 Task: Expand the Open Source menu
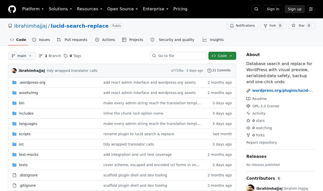pyautogui.click(x=123, y=9)
